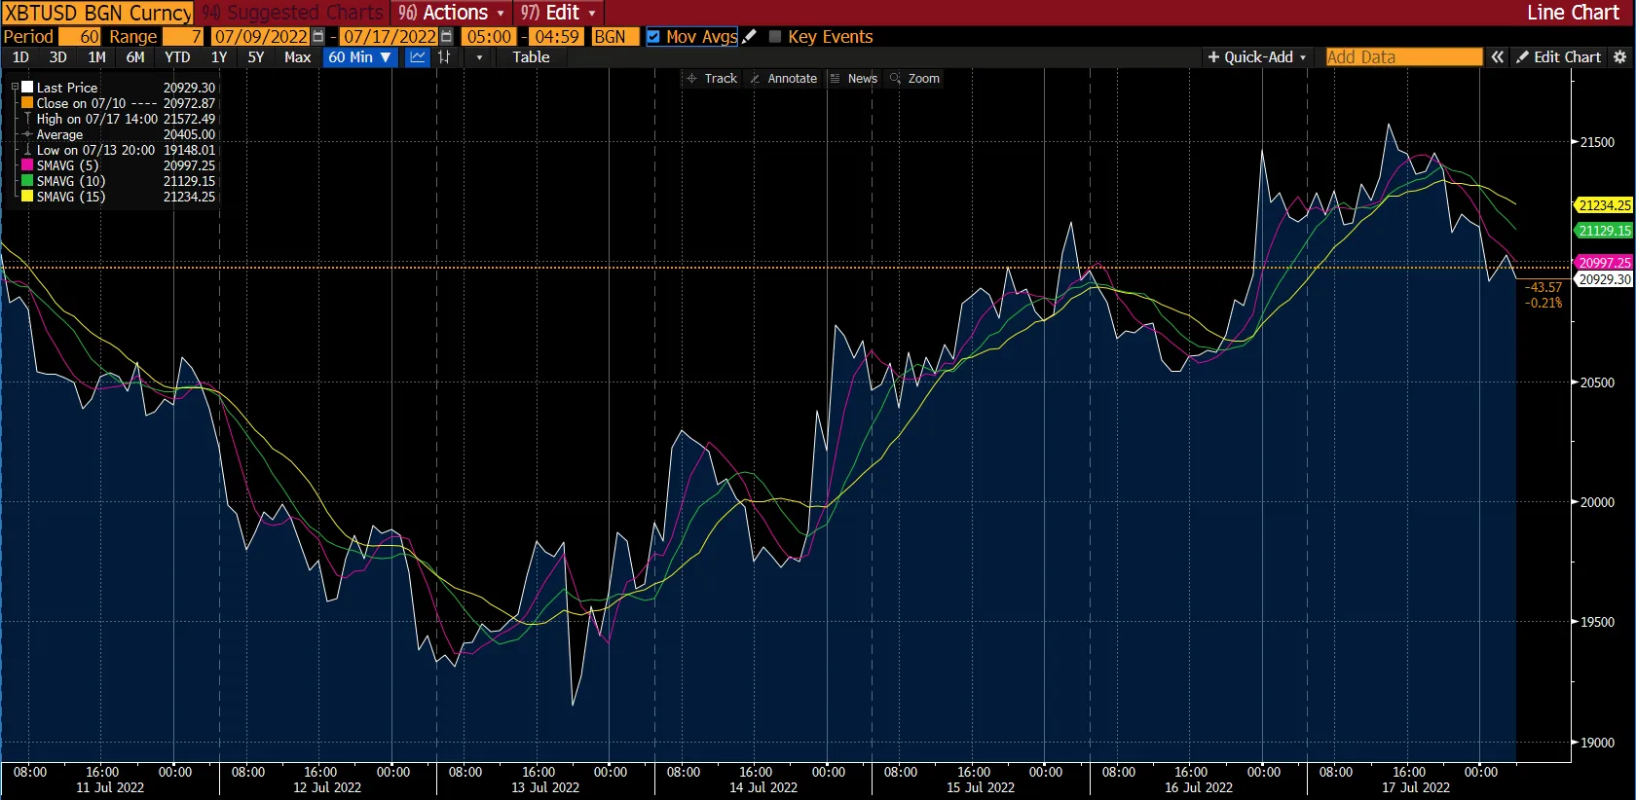This screenshot has height=800, width=1636.
Task: Toggle the Mov Avgs checkbox
Action: tap(653, 37)
